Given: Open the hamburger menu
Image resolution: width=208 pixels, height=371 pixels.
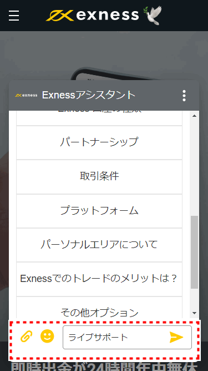Looking at the screenshot, I should 14,16.
